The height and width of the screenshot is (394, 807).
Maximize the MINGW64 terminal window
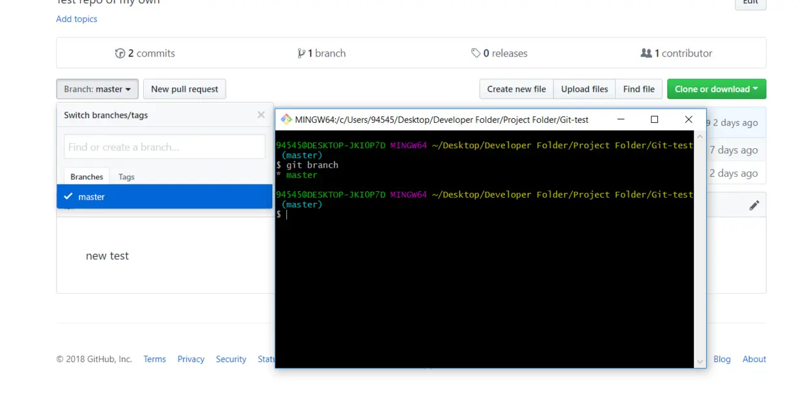[655, 120]
